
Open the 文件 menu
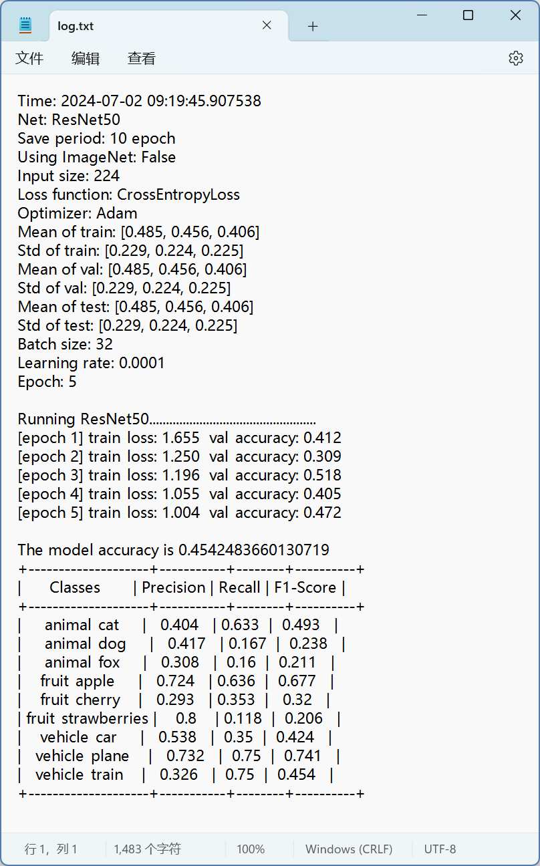[x=29, y=58]
